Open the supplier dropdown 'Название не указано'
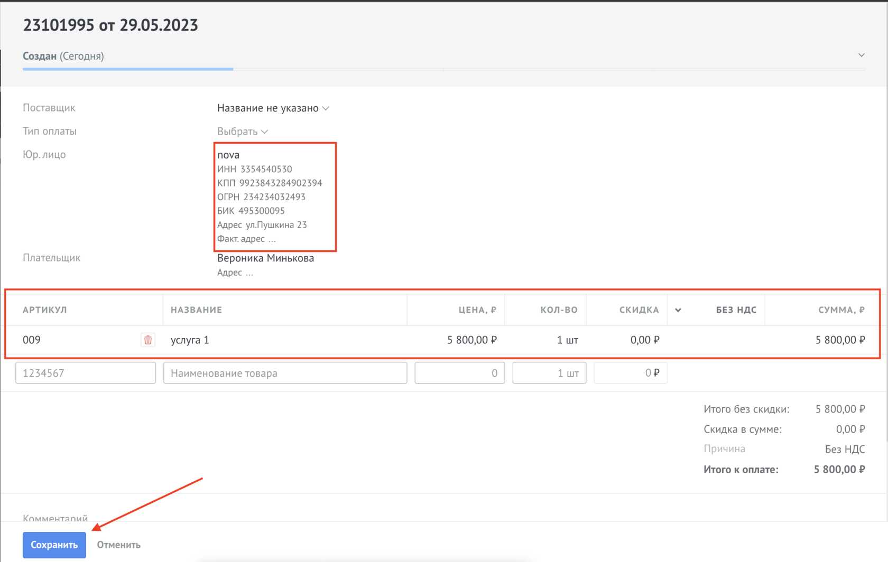 point(273,108)
